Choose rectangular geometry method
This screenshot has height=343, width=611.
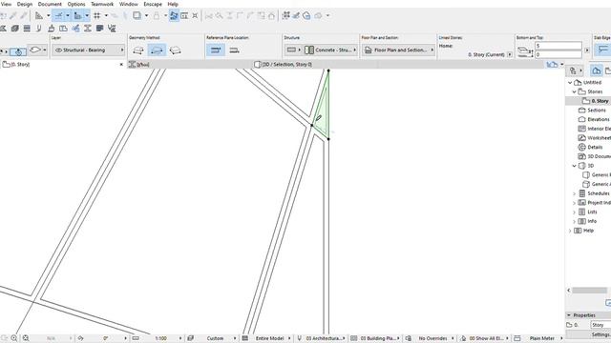pos(157,50)
